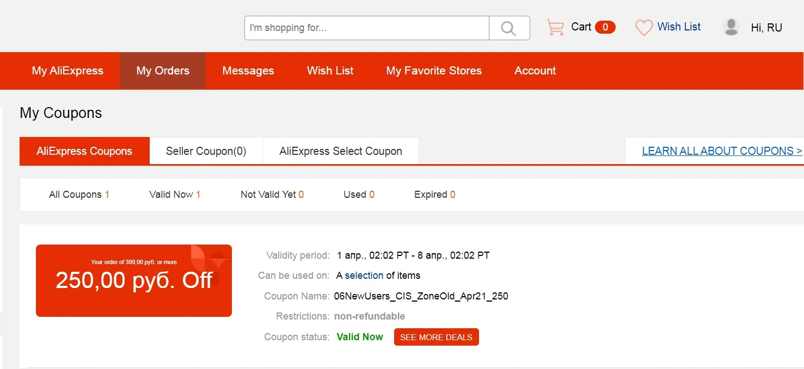Click the My Coupons heading
Viewport: 804px width, 369px height.
61,113
